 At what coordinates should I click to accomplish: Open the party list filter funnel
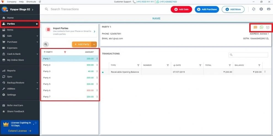pyautogui.click(x=65, y=52)
